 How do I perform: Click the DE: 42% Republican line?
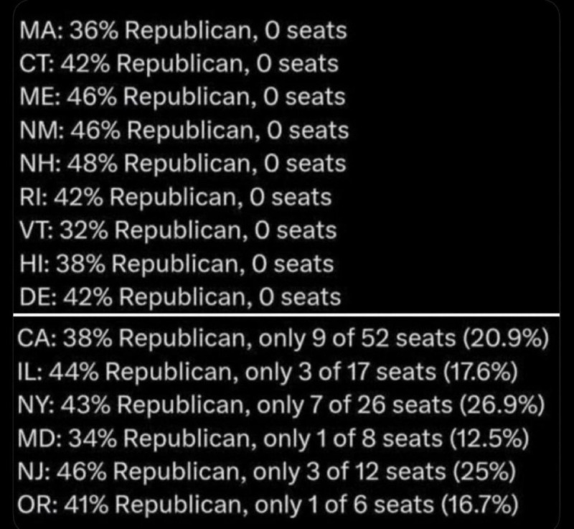(180, 296)
